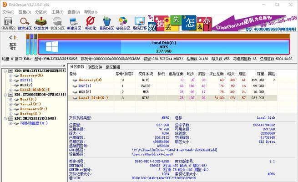Viewport: 298px width, 182px height.
Task: Click the 属性 column header
Action: tap(272, 74)
